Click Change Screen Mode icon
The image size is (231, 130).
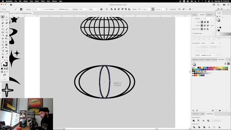[5, 75]
